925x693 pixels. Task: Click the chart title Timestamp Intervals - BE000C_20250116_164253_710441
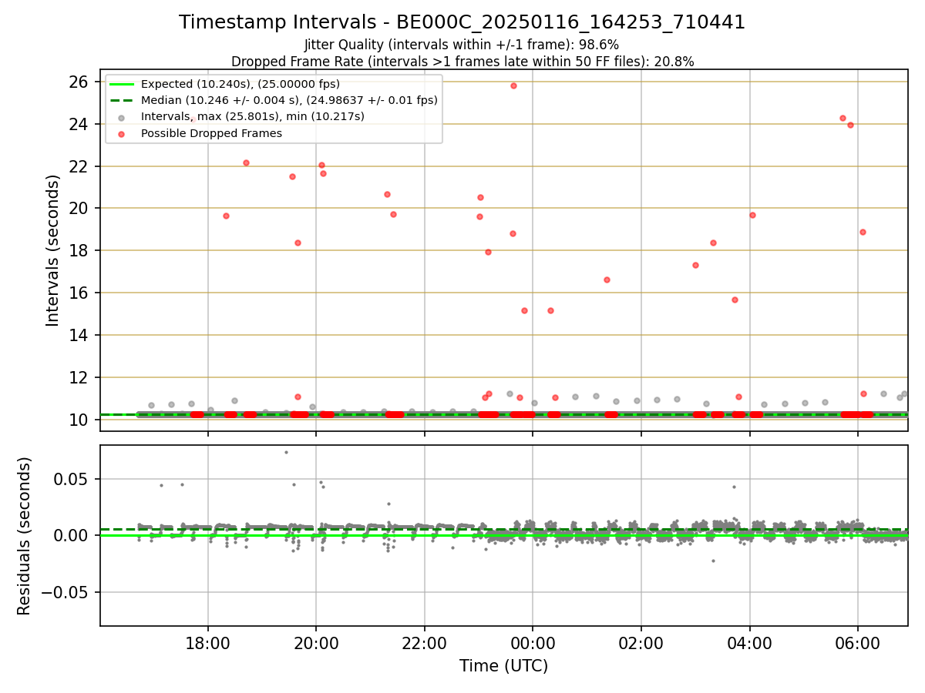click(x=462, y=22)
